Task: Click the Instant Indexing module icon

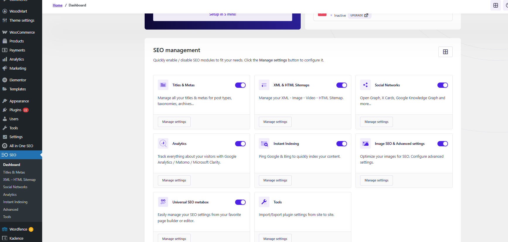Action: click(264, 144)
